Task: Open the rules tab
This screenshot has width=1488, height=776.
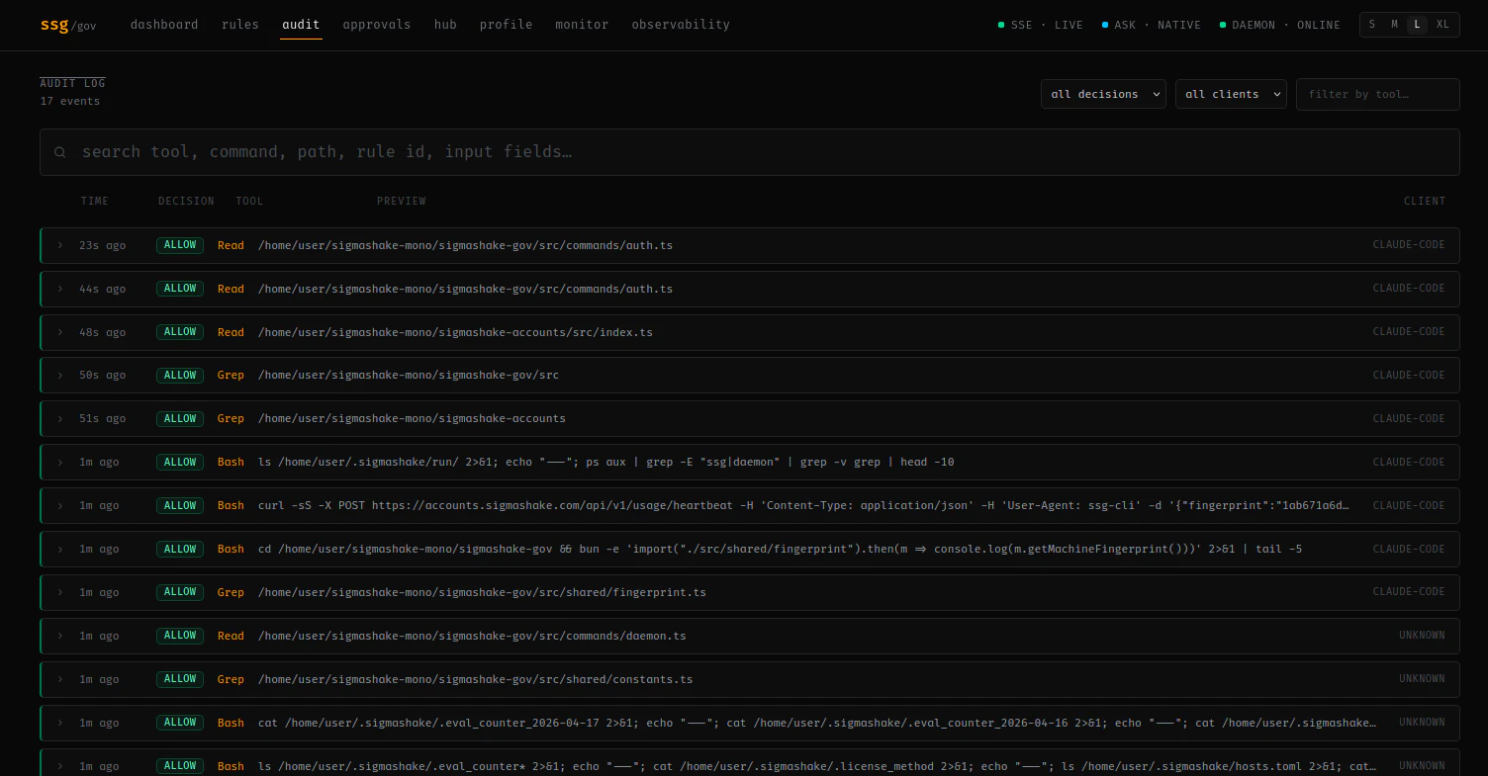Action: tap(240, 25)
